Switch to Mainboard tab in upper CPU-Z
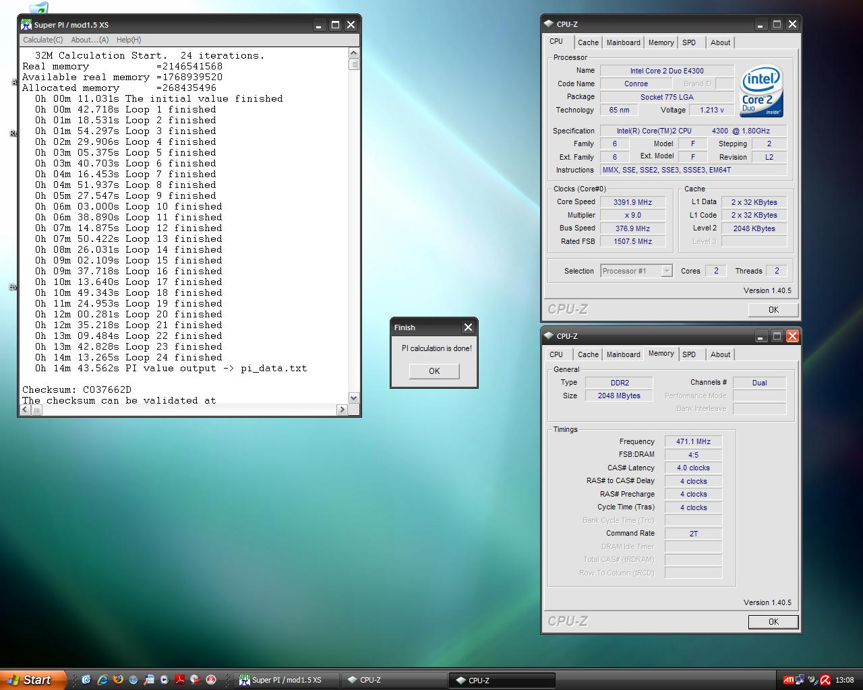The height and width of the screenshot is (690, 863). coord(623,42)
